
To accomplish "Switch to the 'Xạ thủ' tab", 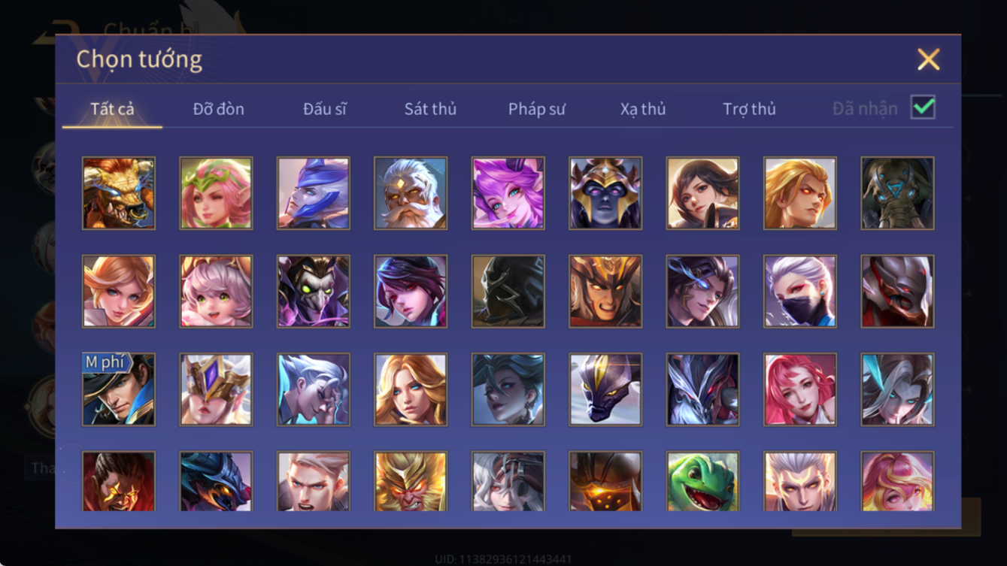I will pos(643,109).
